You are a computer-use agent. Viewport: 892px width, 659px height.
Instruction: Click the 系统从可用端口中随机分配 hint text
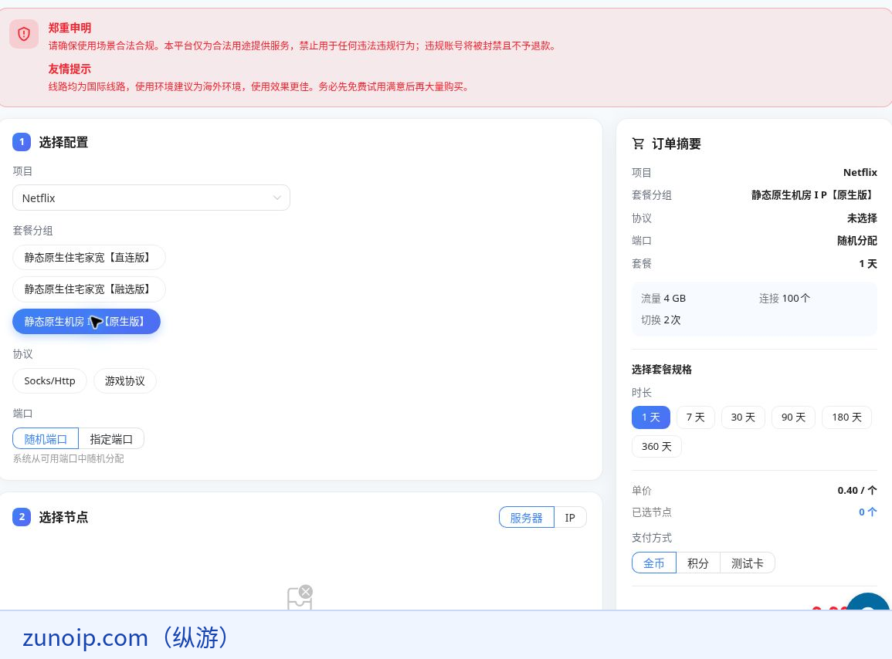(x=68, y=459)
